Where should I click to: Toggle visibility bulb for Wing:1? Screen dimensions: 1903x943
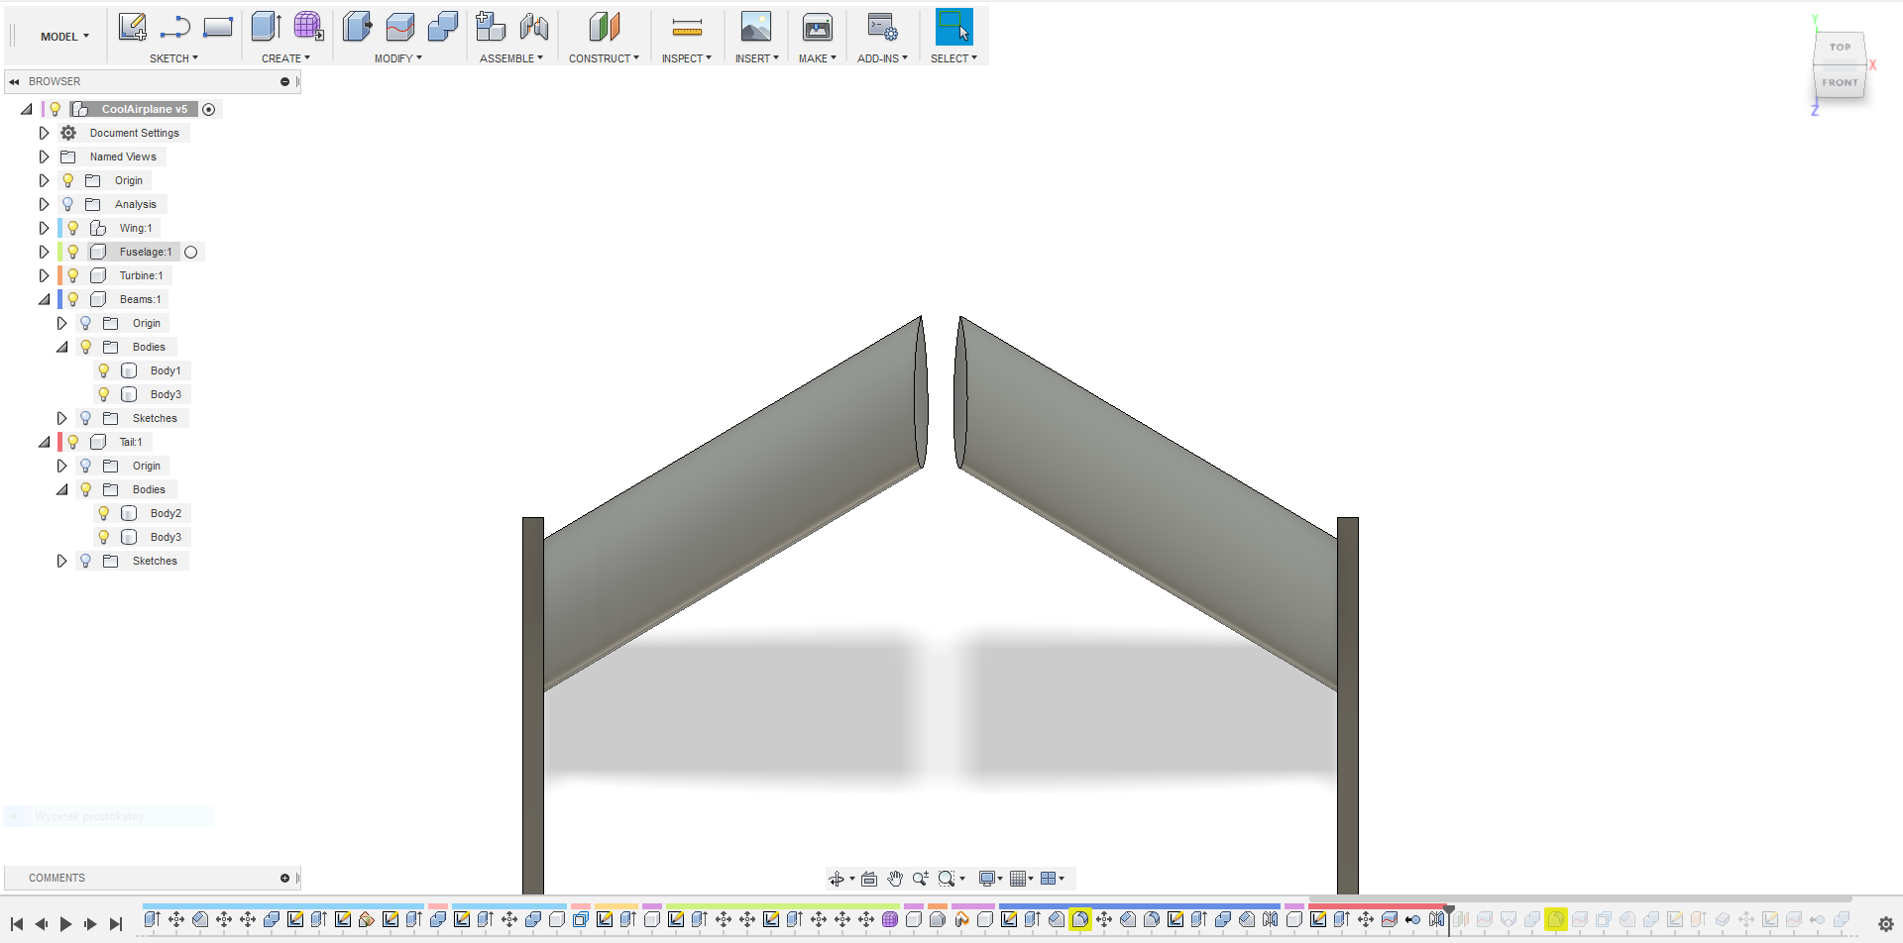click(73, 228)
